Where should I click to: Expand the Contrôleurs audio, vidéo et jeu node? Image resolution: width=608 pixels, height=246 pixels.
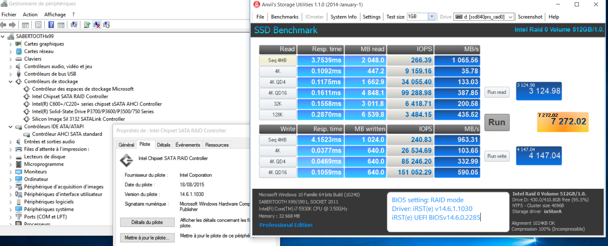(x=10, y=67)
